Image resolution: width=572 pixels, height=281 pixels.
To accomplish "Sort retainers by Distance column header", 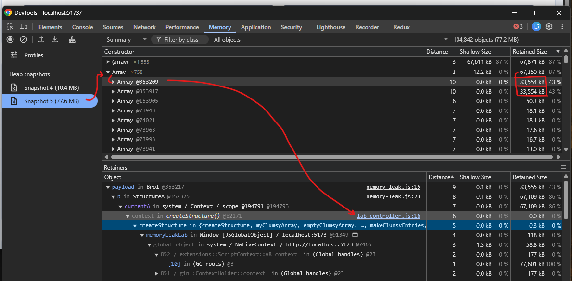I will (x=441, y=177).
